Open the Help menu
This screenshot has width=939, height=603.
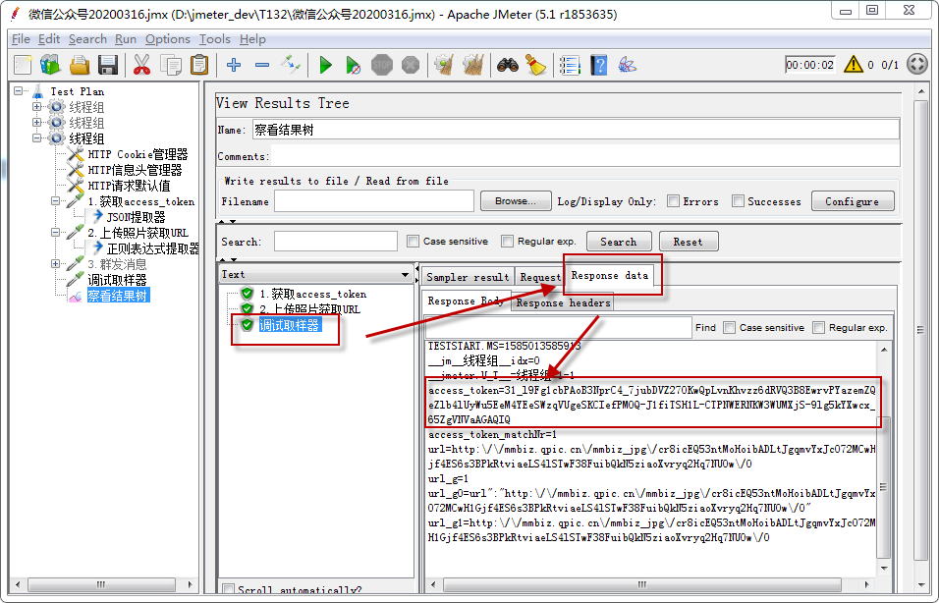252,39
